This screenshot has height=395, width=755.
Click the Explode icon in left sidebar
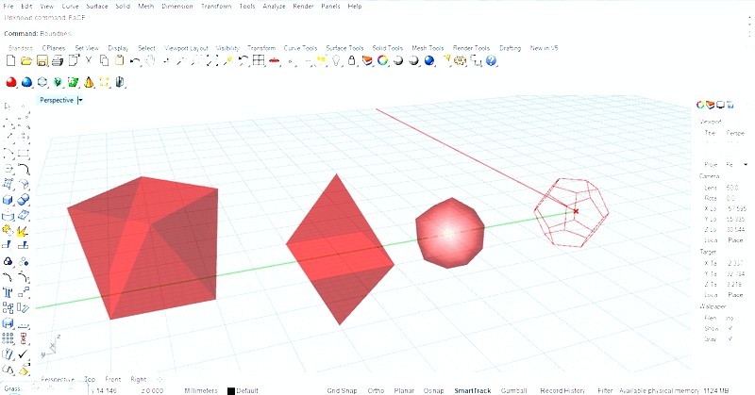coord(22,231)
